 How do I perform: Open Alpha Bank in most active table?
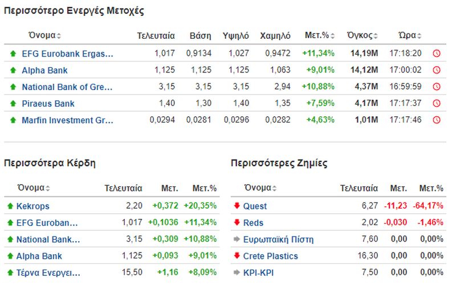click(44, 71)
